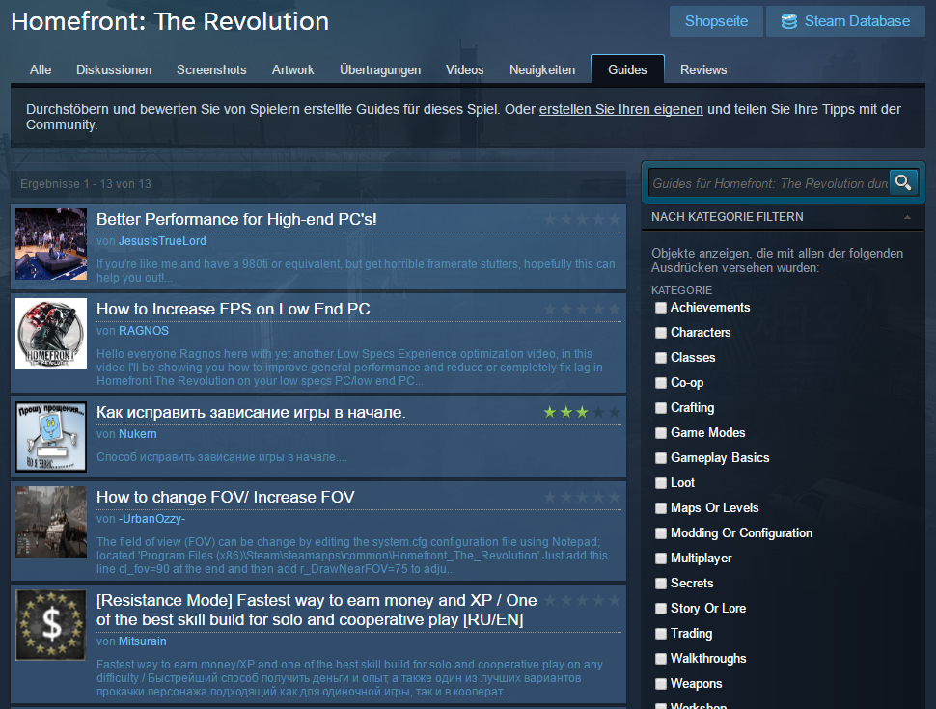Visit author RAGNOS's profile
Image resolution: width=936 pixels, height=709 pixels.
143,331
